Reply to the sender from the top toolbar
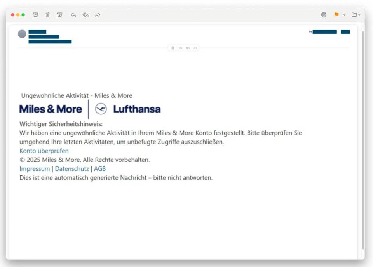This screenshot has height=267, width=373. 73,15
